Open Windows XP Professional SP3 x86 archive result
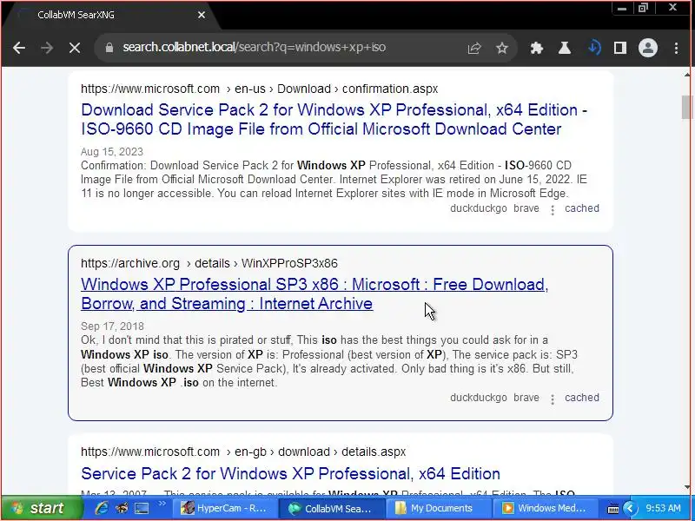This screenshot has height=521, width=695. pyautogui.click(x=314, y=293)
